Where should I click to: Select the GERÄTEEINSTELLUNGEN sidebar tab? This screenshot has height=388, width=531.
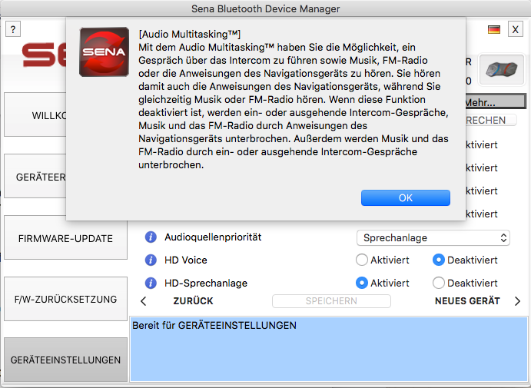65,360
